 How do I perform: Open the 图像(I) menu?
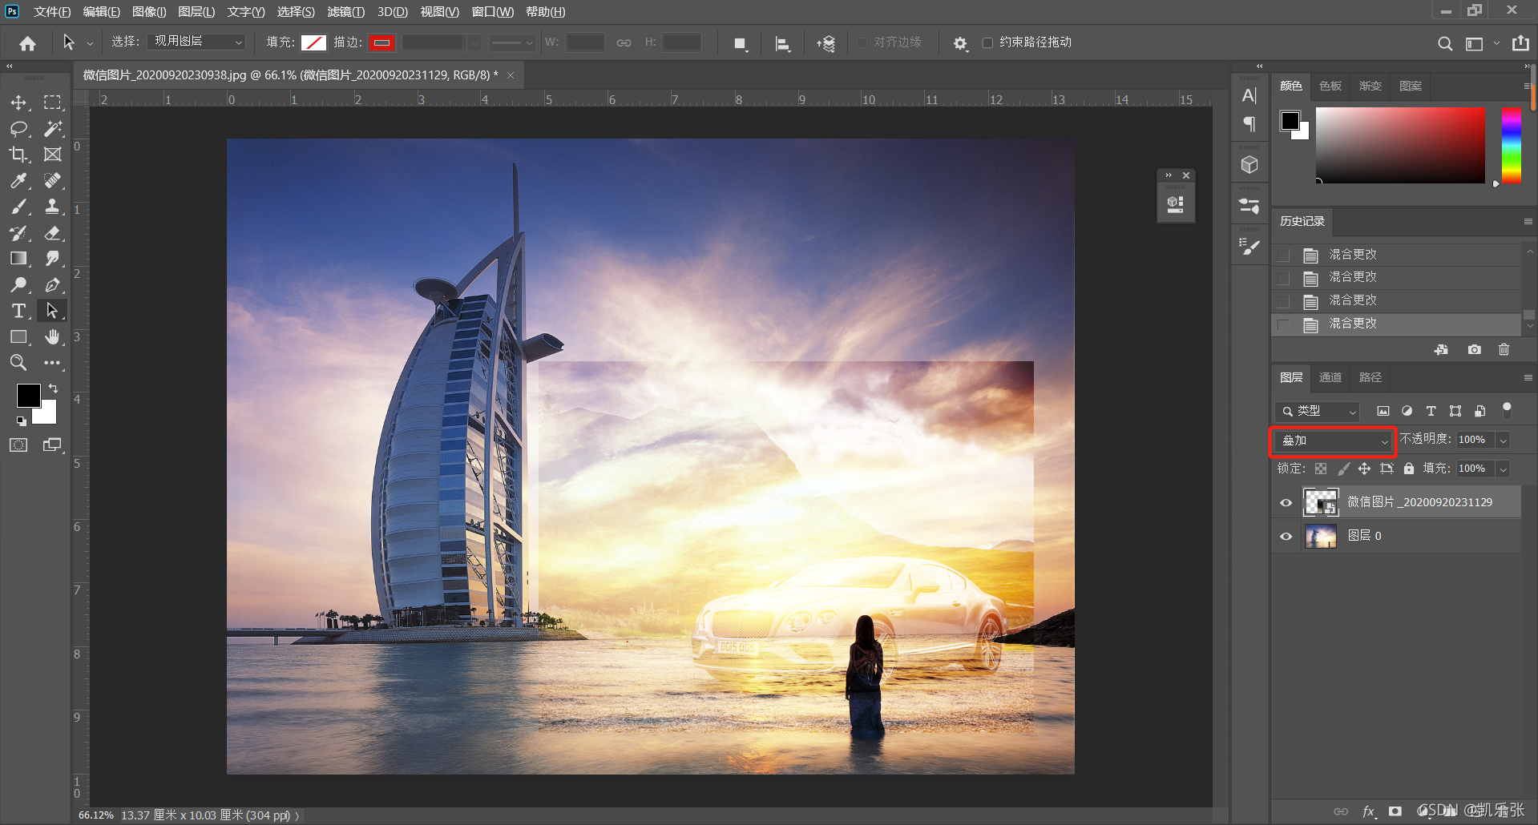point(149,11)
